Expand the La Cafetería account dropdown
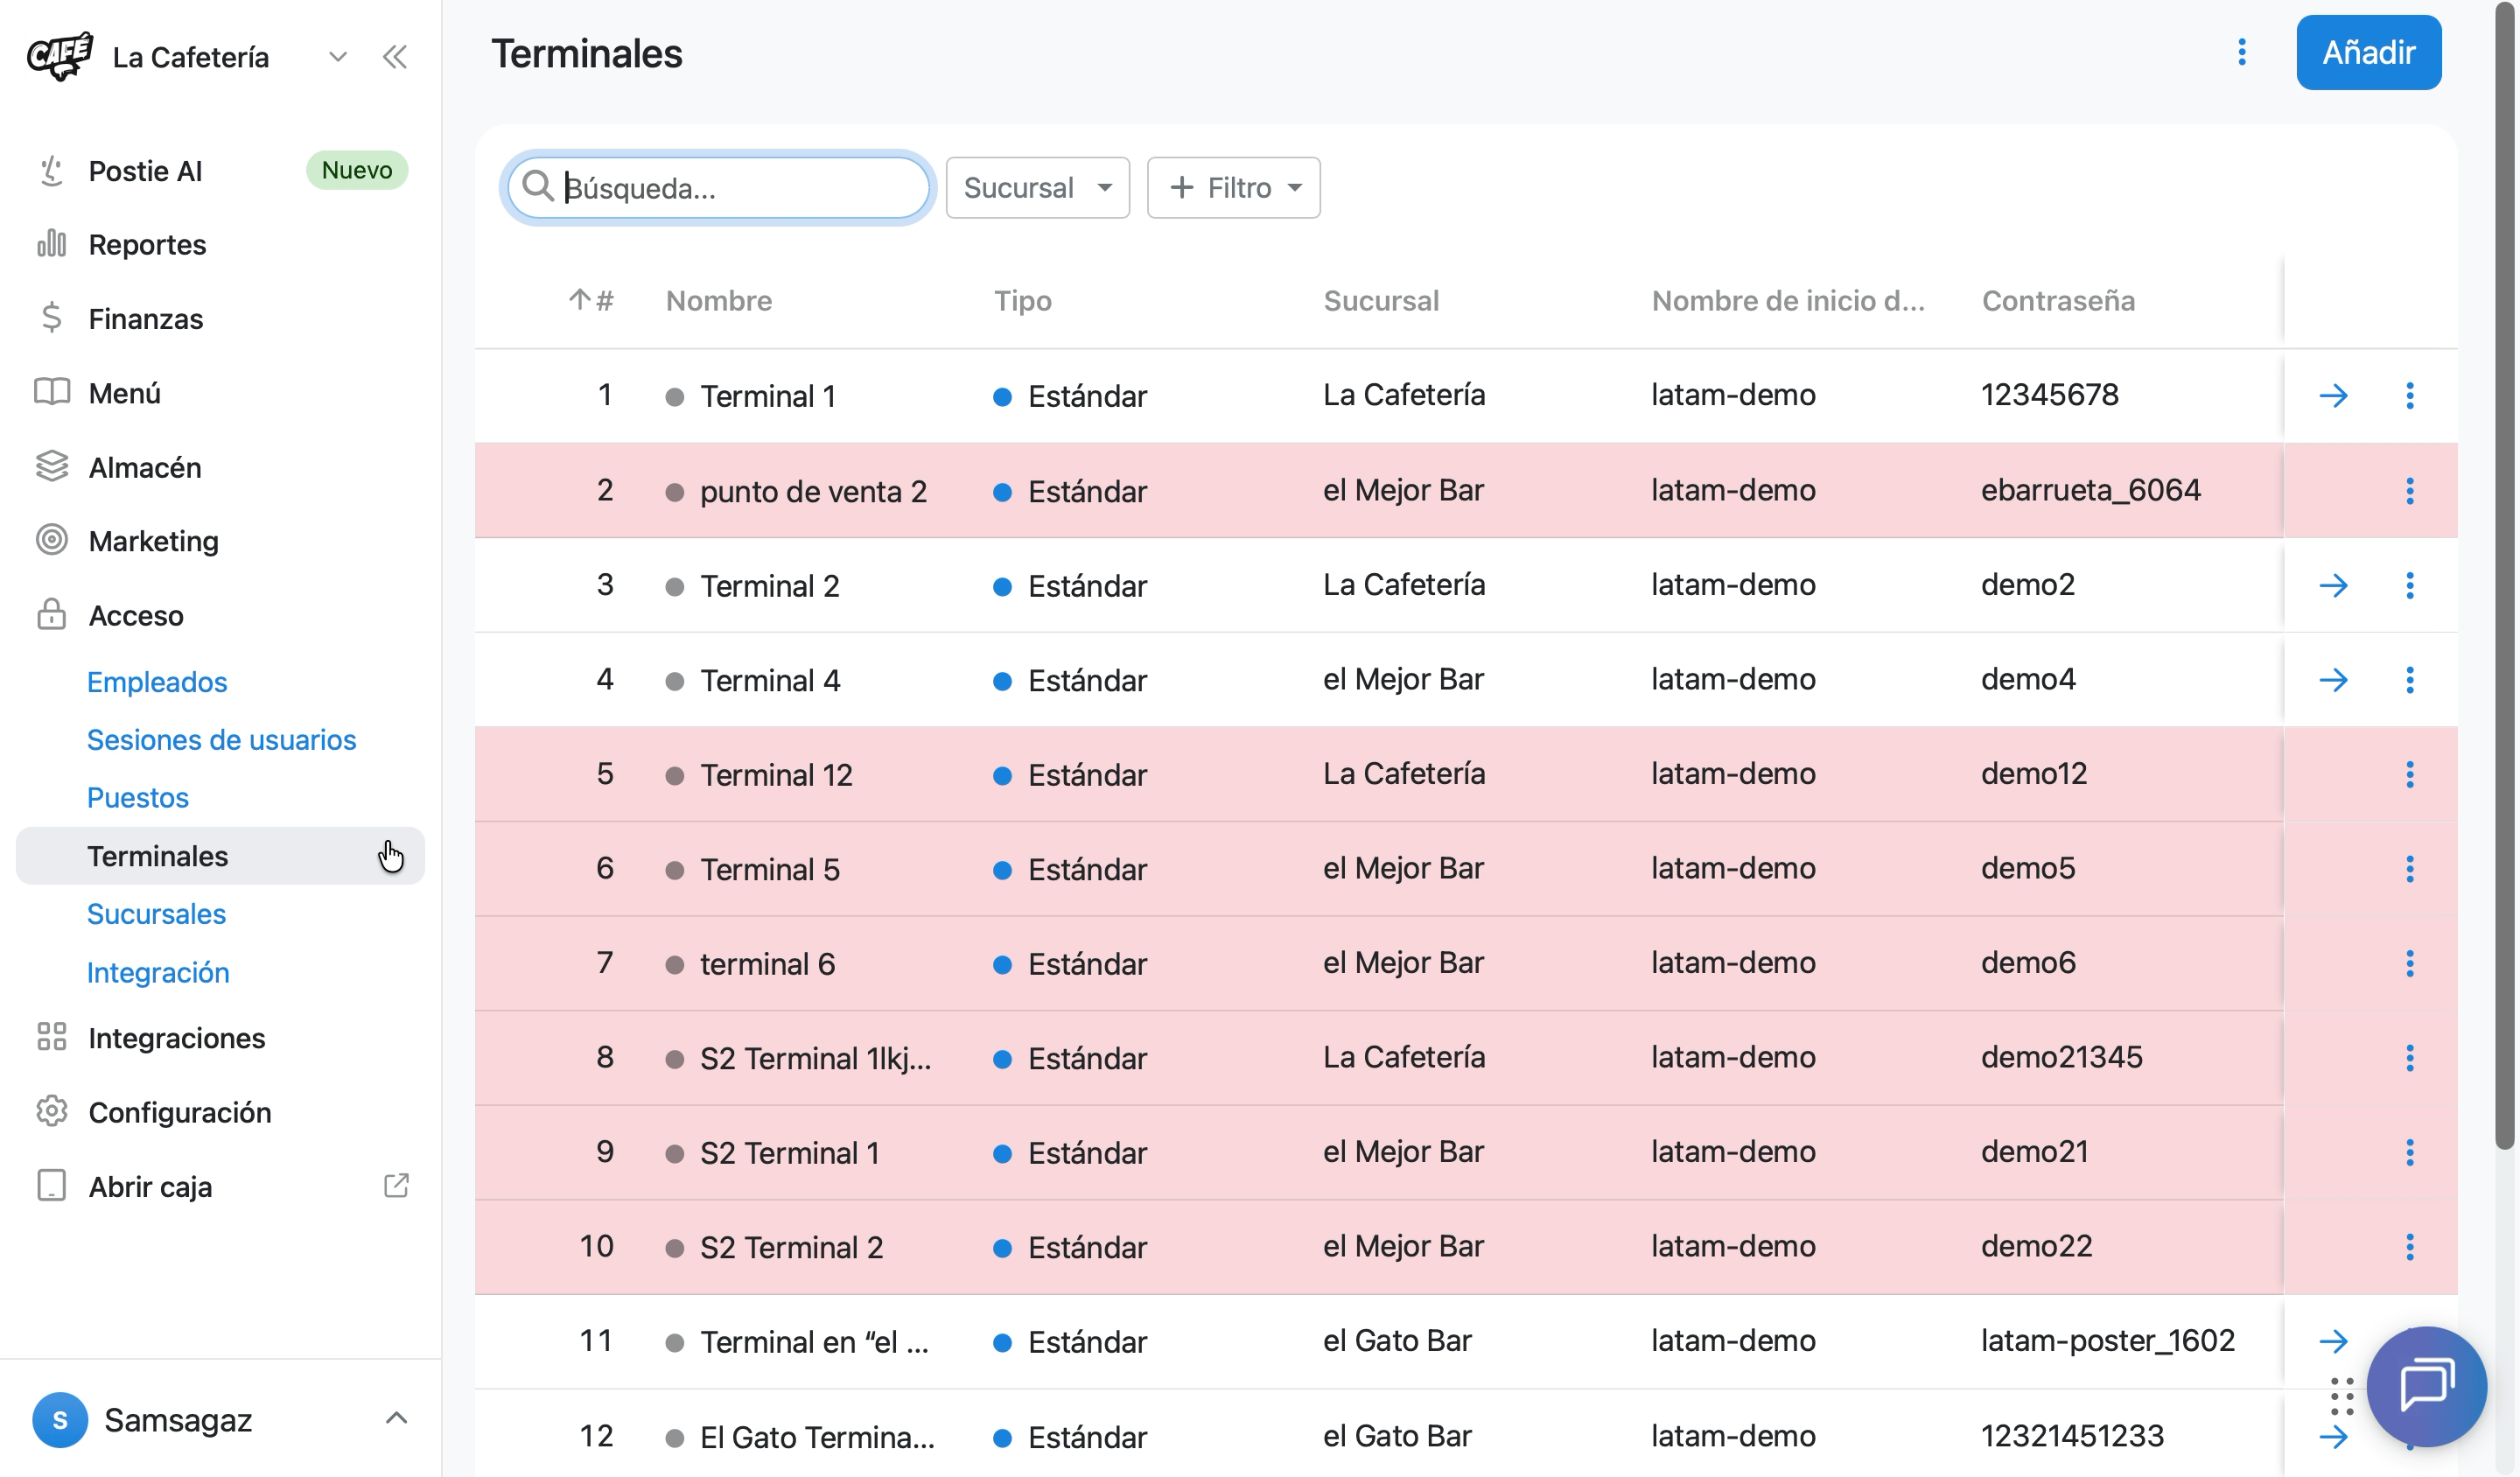 pyautogui.click(x=338, y=57)
